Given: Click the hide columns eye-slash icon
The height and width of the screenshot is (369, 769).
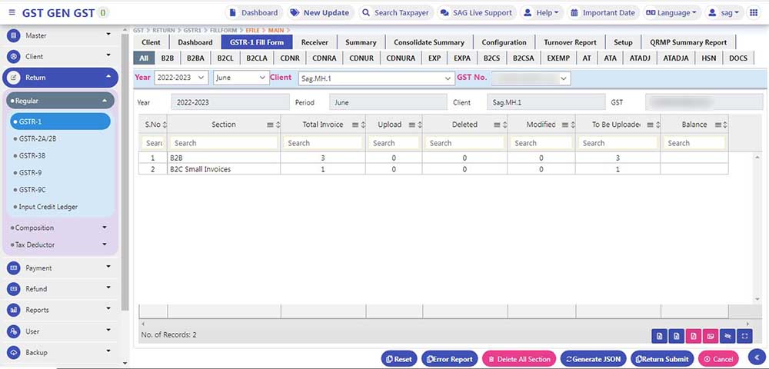Looking at the screenshot, I should [727, 336].
